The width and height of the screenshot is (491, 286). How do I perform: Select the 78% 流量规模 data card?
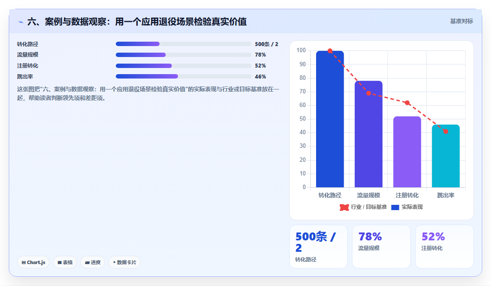click(x=381, y=247)
